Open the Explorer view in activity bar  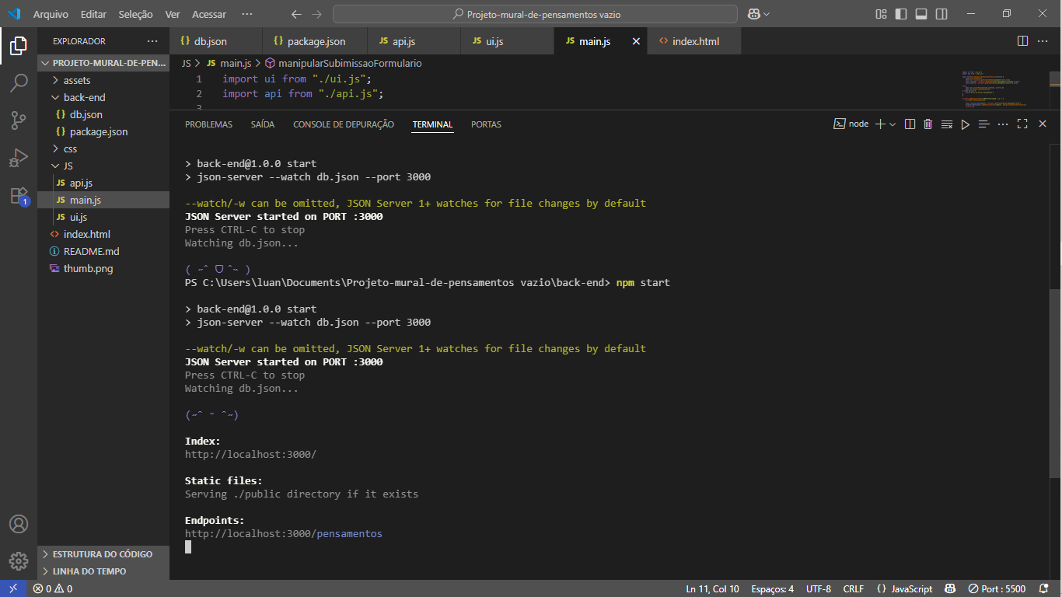pos(19,46)
